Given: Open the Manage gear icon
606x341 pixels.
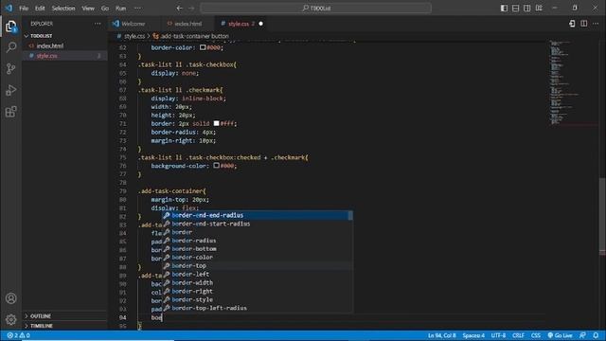Looking at the screenshot, I should (10, 319).
